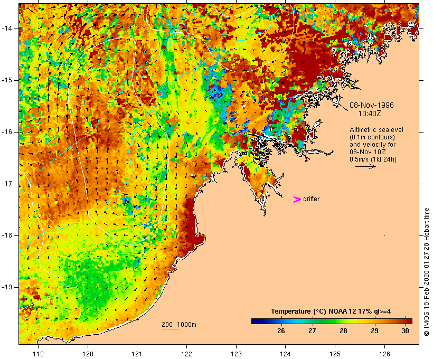433x359 pixels.
Task: Click the magenta drifter marker symbol
Action: click(x=297, y=200)
